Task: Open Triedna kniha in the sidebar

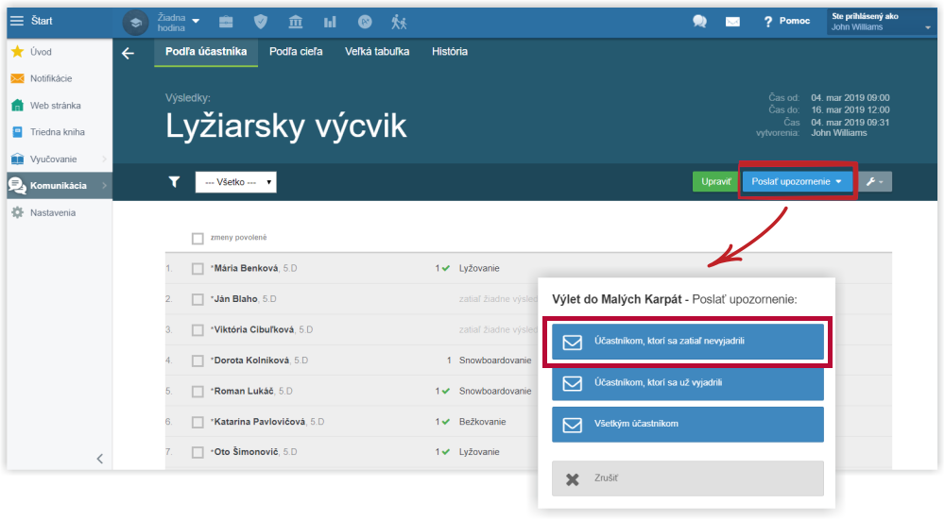Action: [x=59, y=132]
